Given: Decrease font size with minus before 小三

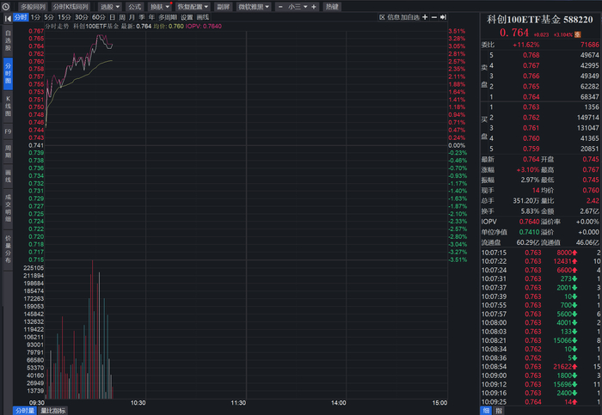Looking at the screenshot, I should pyautogui.click(x=280, y=7).
